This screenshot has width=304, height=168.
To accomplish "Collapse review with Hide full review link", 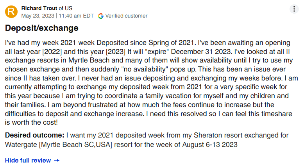I will (28, 160).
